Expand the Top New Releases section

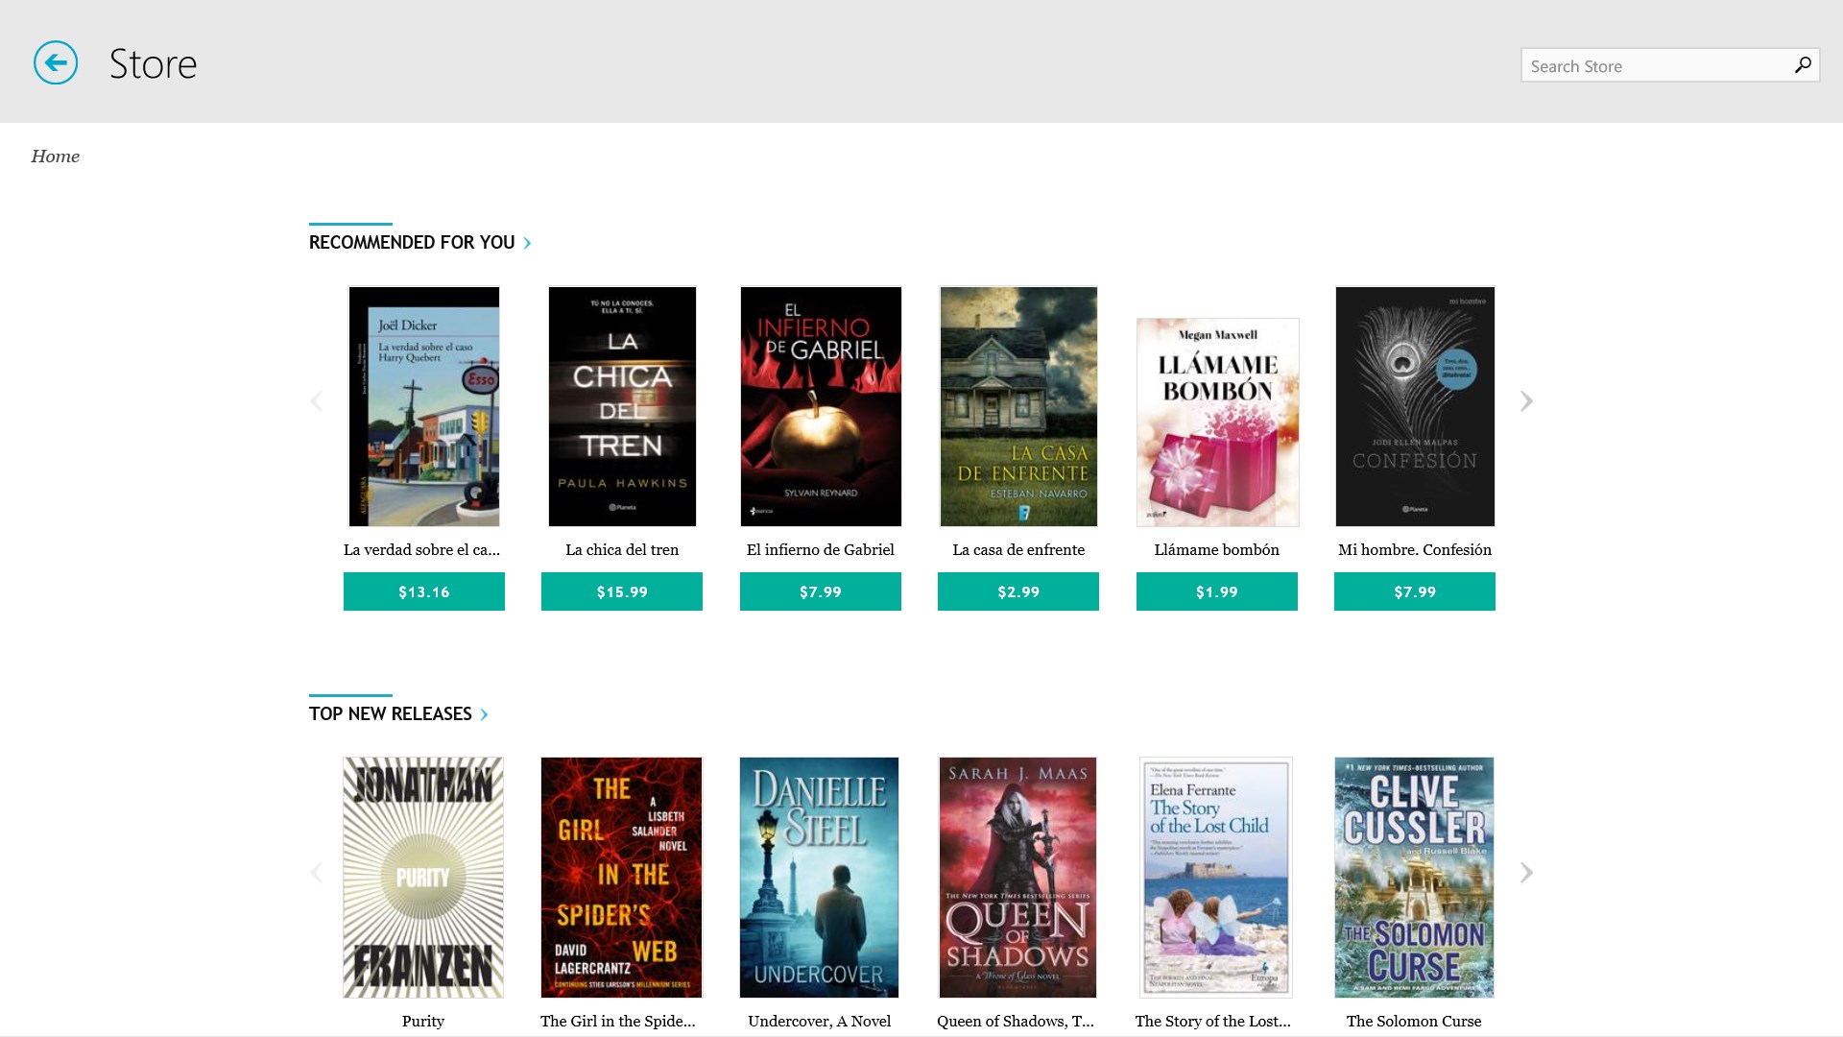tap(398, 714)
